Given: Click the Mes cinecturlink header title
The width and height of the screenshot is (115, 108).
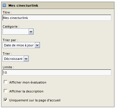Looking at the screenshot, I should coord(23,5).
